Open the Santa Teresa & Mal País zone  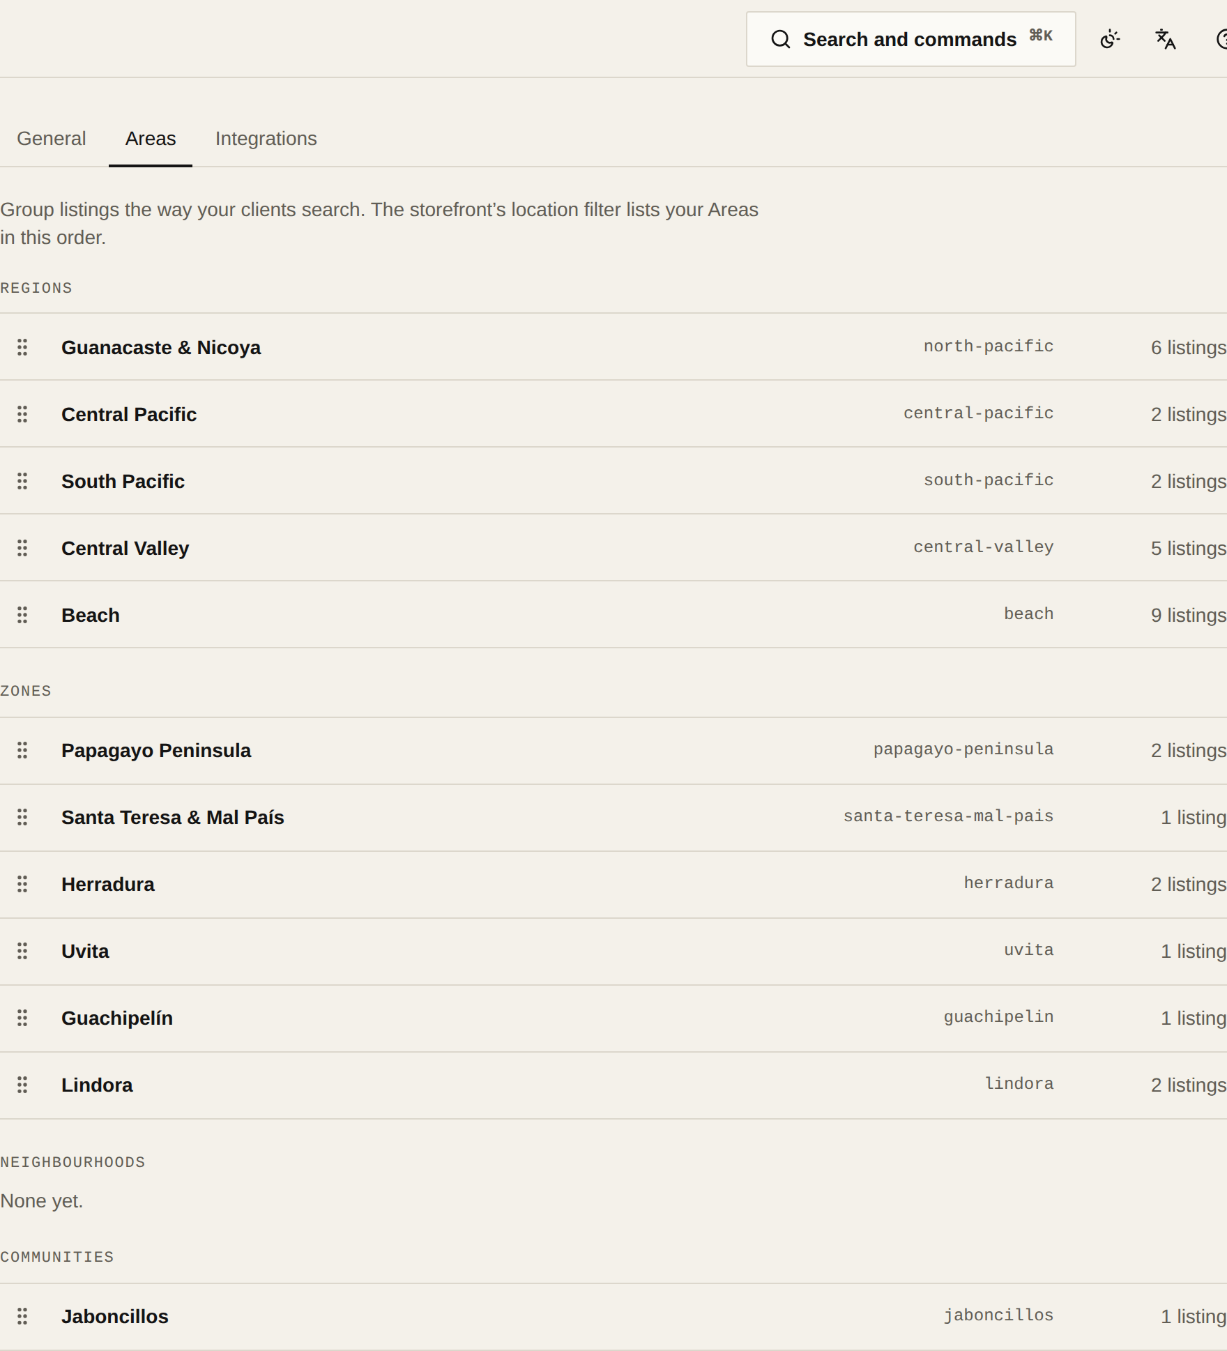173,817
